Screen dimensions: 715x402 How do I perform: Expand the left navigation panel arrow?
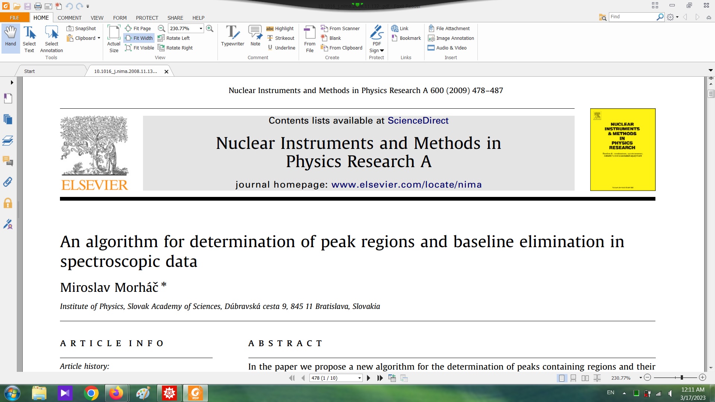[x=12, y=82]
